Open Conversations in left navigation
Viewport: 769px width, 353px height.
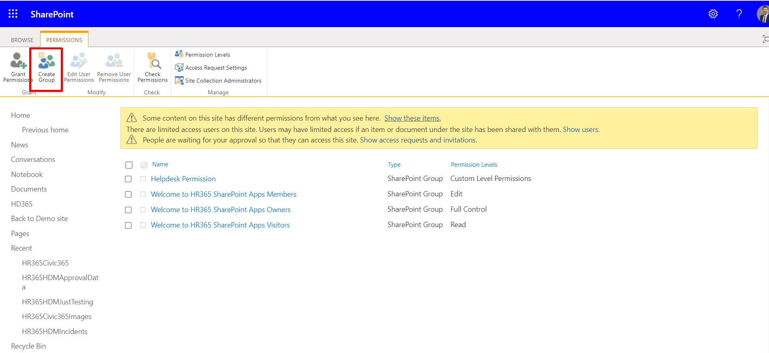(33, 159)
